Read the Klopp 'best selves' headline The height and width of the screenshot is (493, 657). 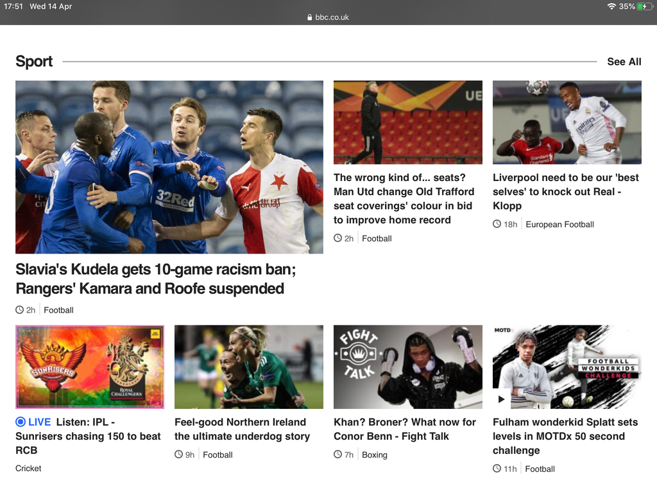566,191
